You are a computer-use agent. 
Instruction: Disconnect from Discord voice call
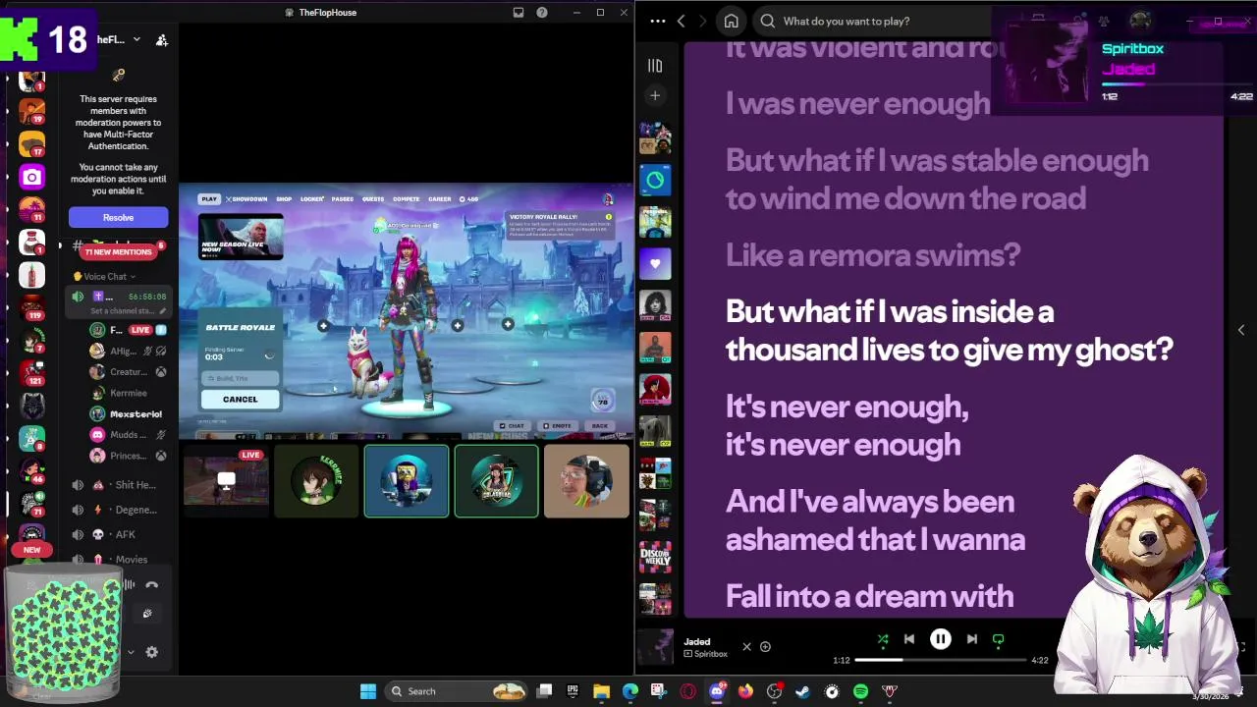coord(151,584)
